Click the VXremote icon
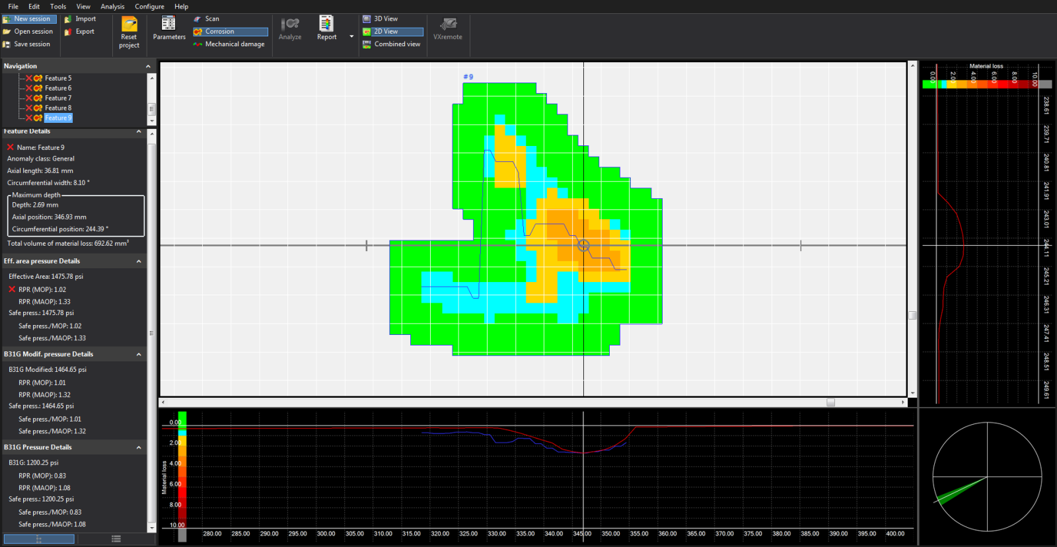 tap(449, 24)
